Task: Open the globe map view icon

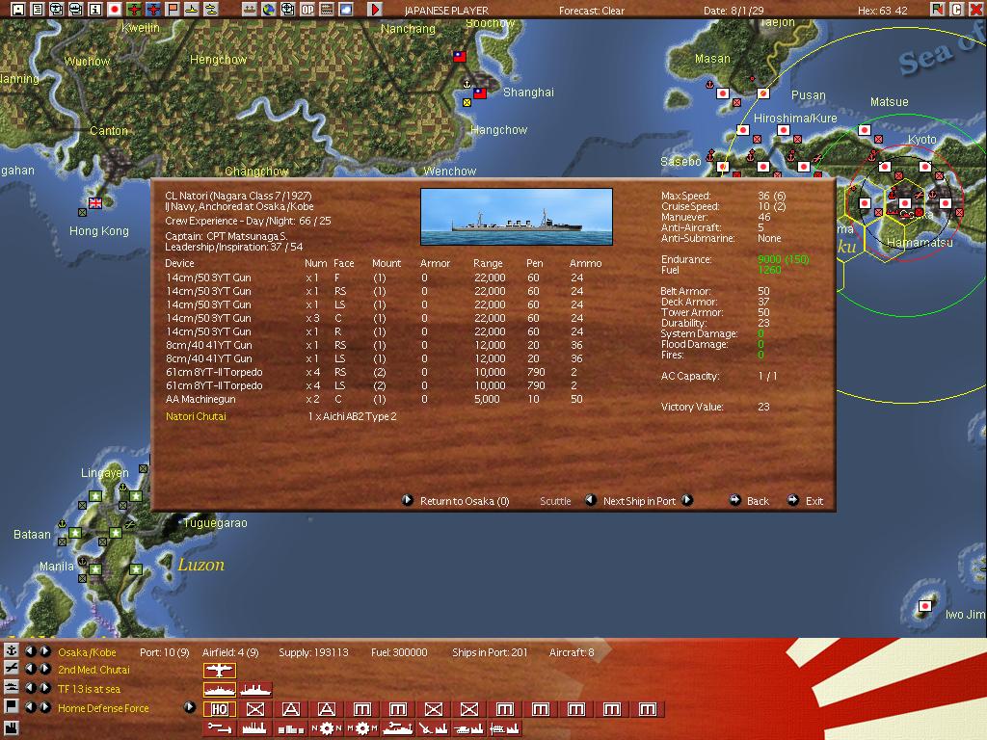Action: 269,10
